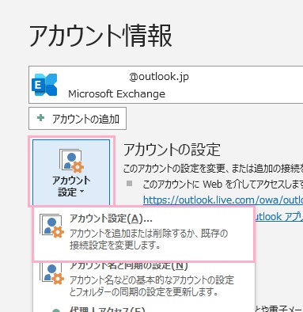This screenshot has width=303, height=312.
Task: Choose アカウント名と同期の設定(N) menu entry
Action: click(144, 280)
